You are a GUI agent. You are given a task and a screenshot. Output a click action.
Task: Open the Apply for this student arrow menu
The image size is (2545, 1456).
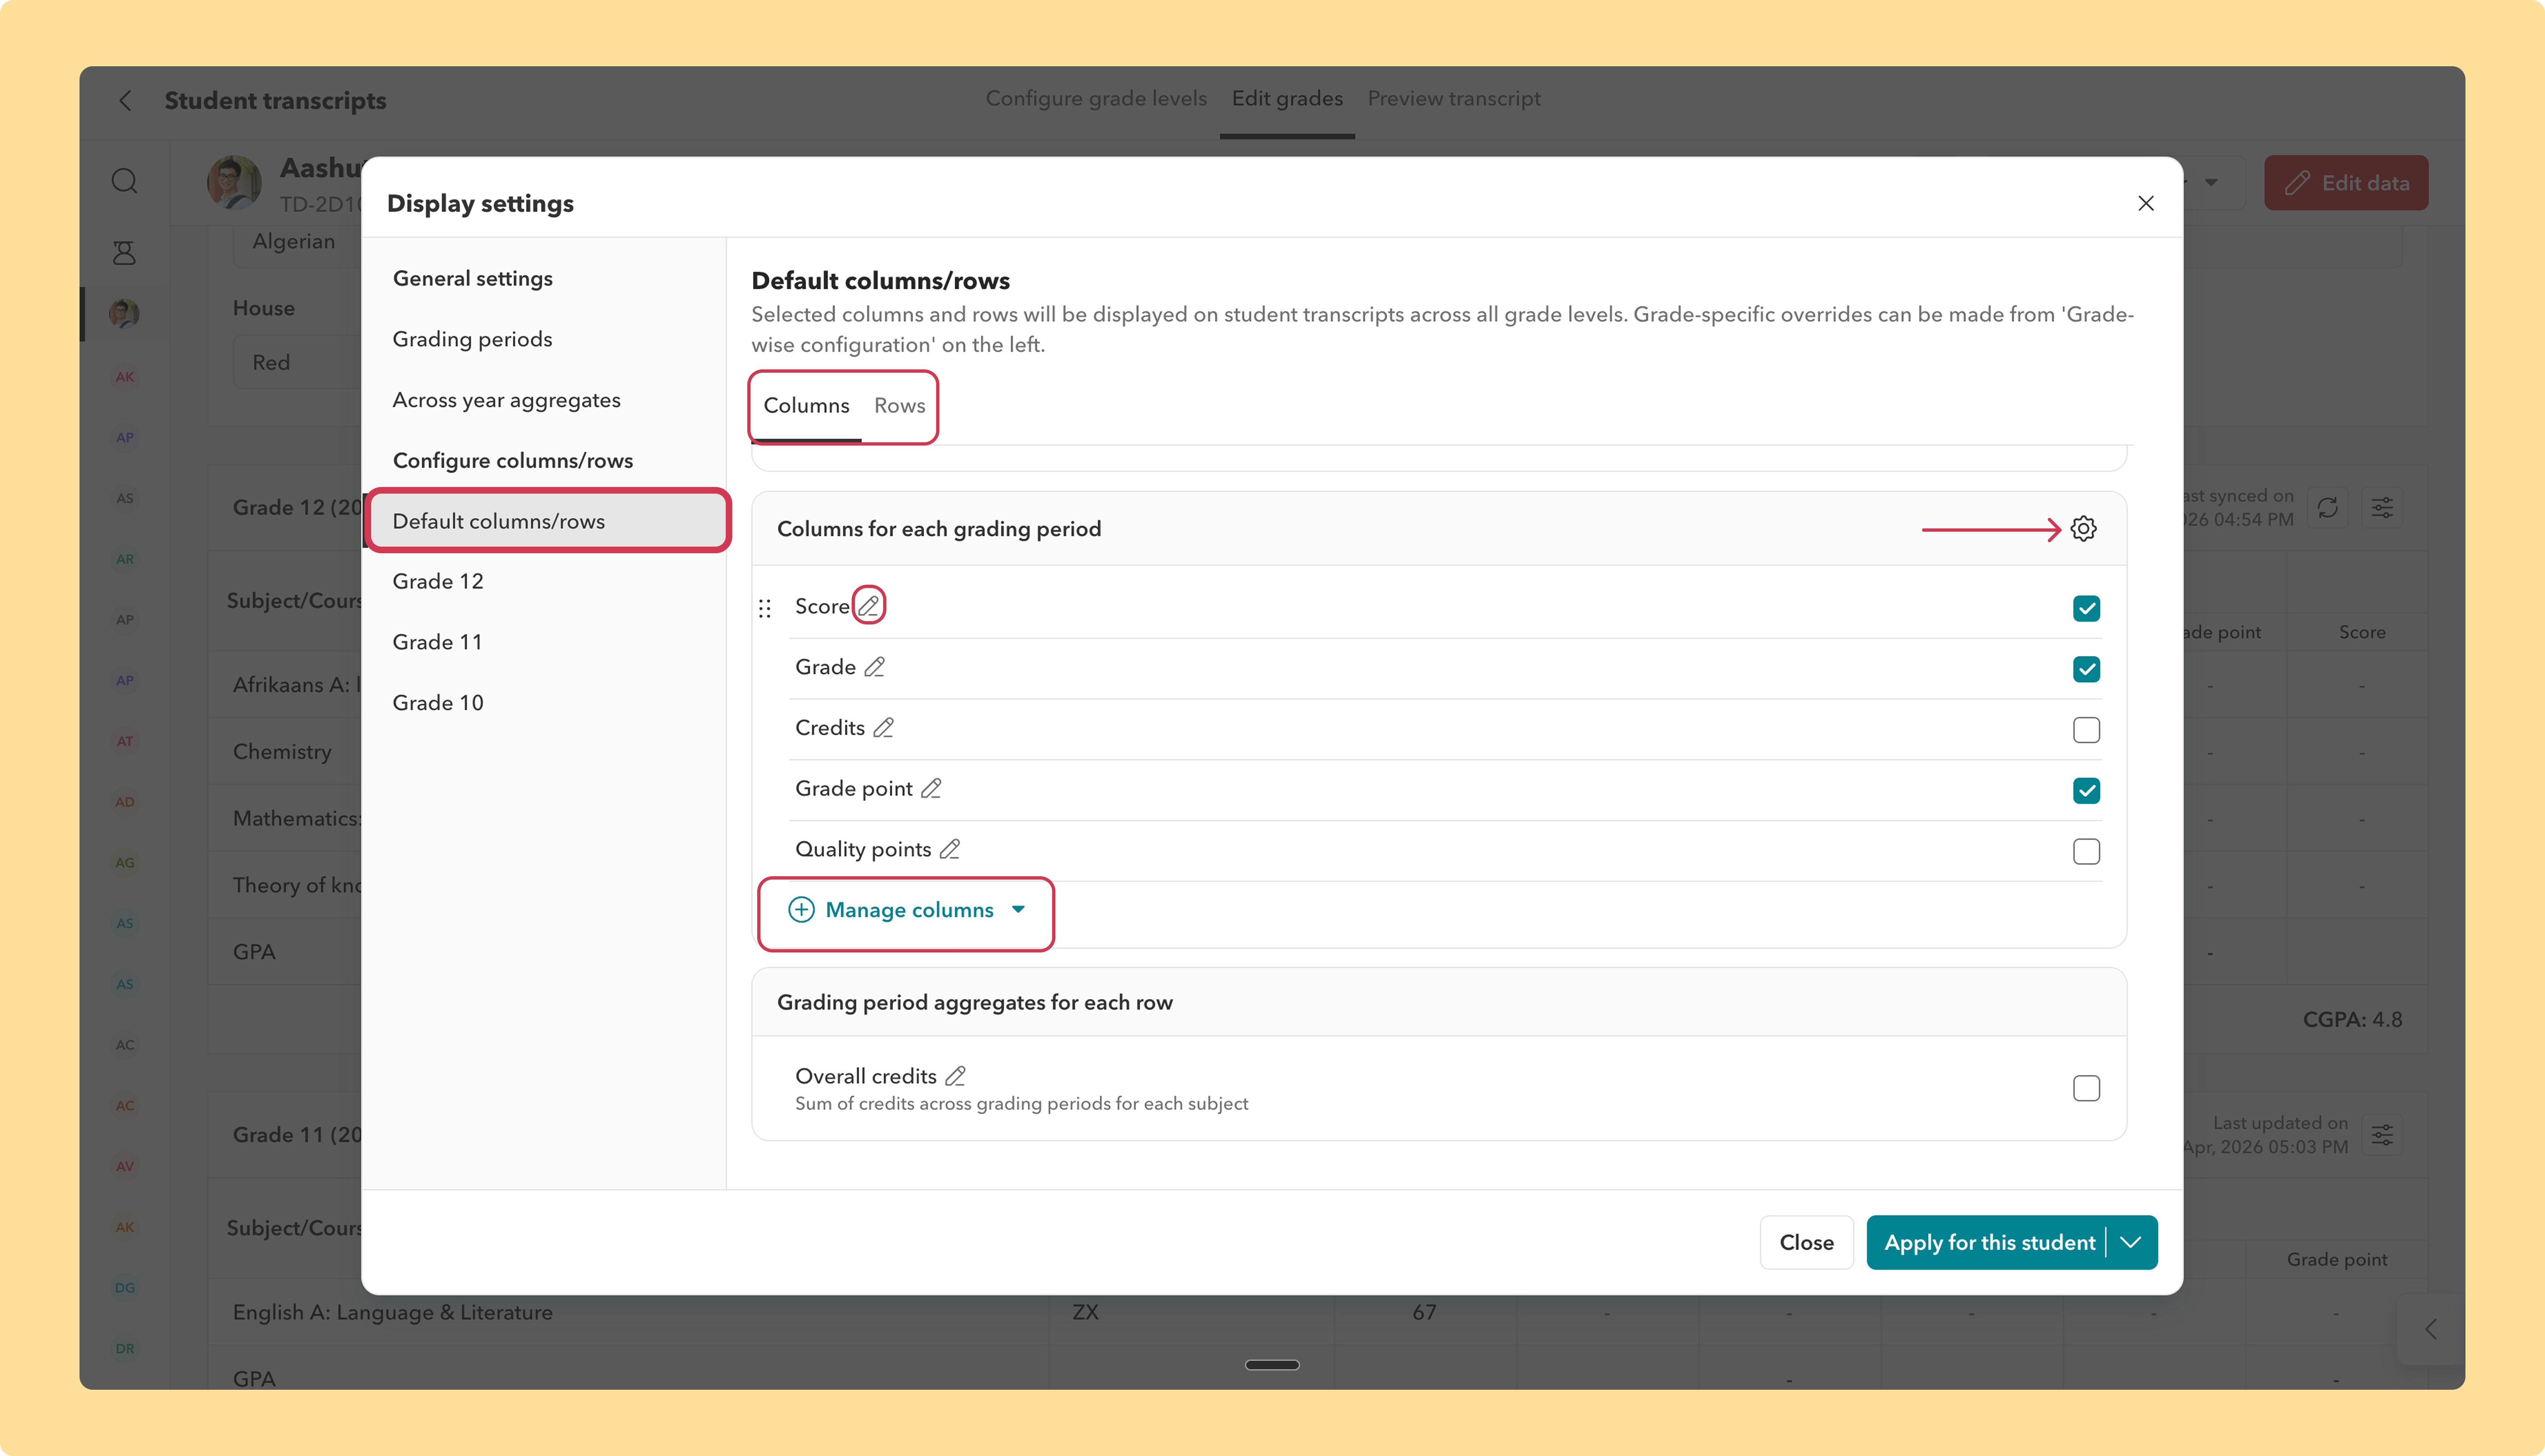click(x=2131, y=1242)
